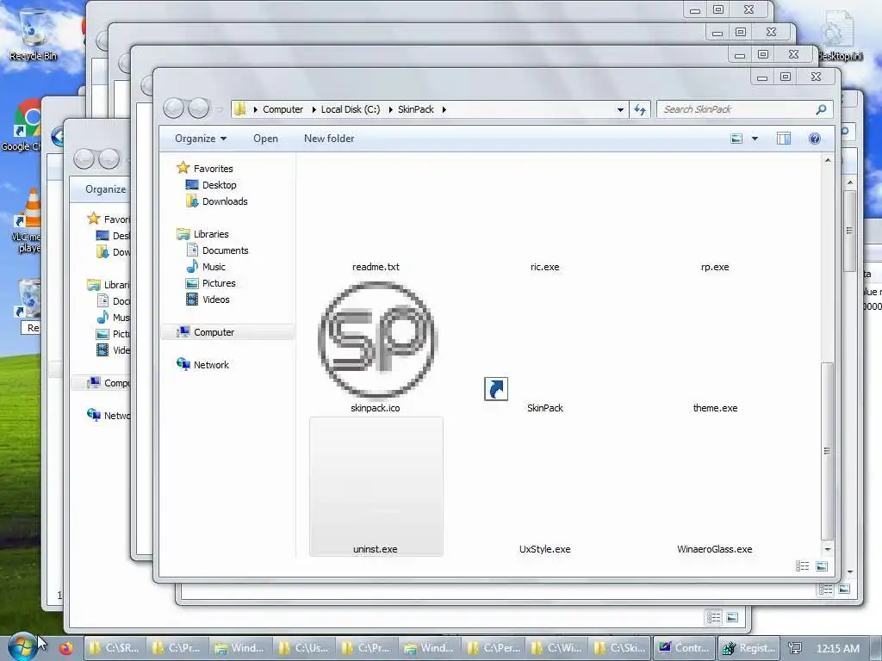The width and height of the screenshot is (882, 661).
Task: Click the Refresh button beside address bar
Action: click(x=640, y=109)
